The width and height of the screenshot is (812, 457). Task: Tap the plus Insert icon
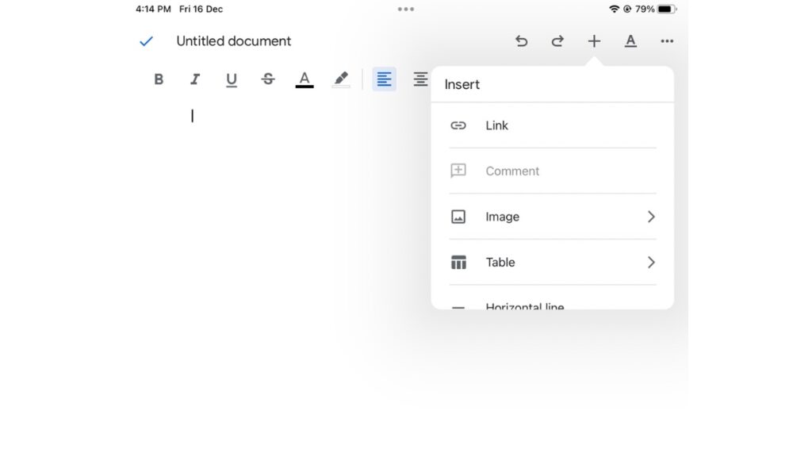click(594, 41)
